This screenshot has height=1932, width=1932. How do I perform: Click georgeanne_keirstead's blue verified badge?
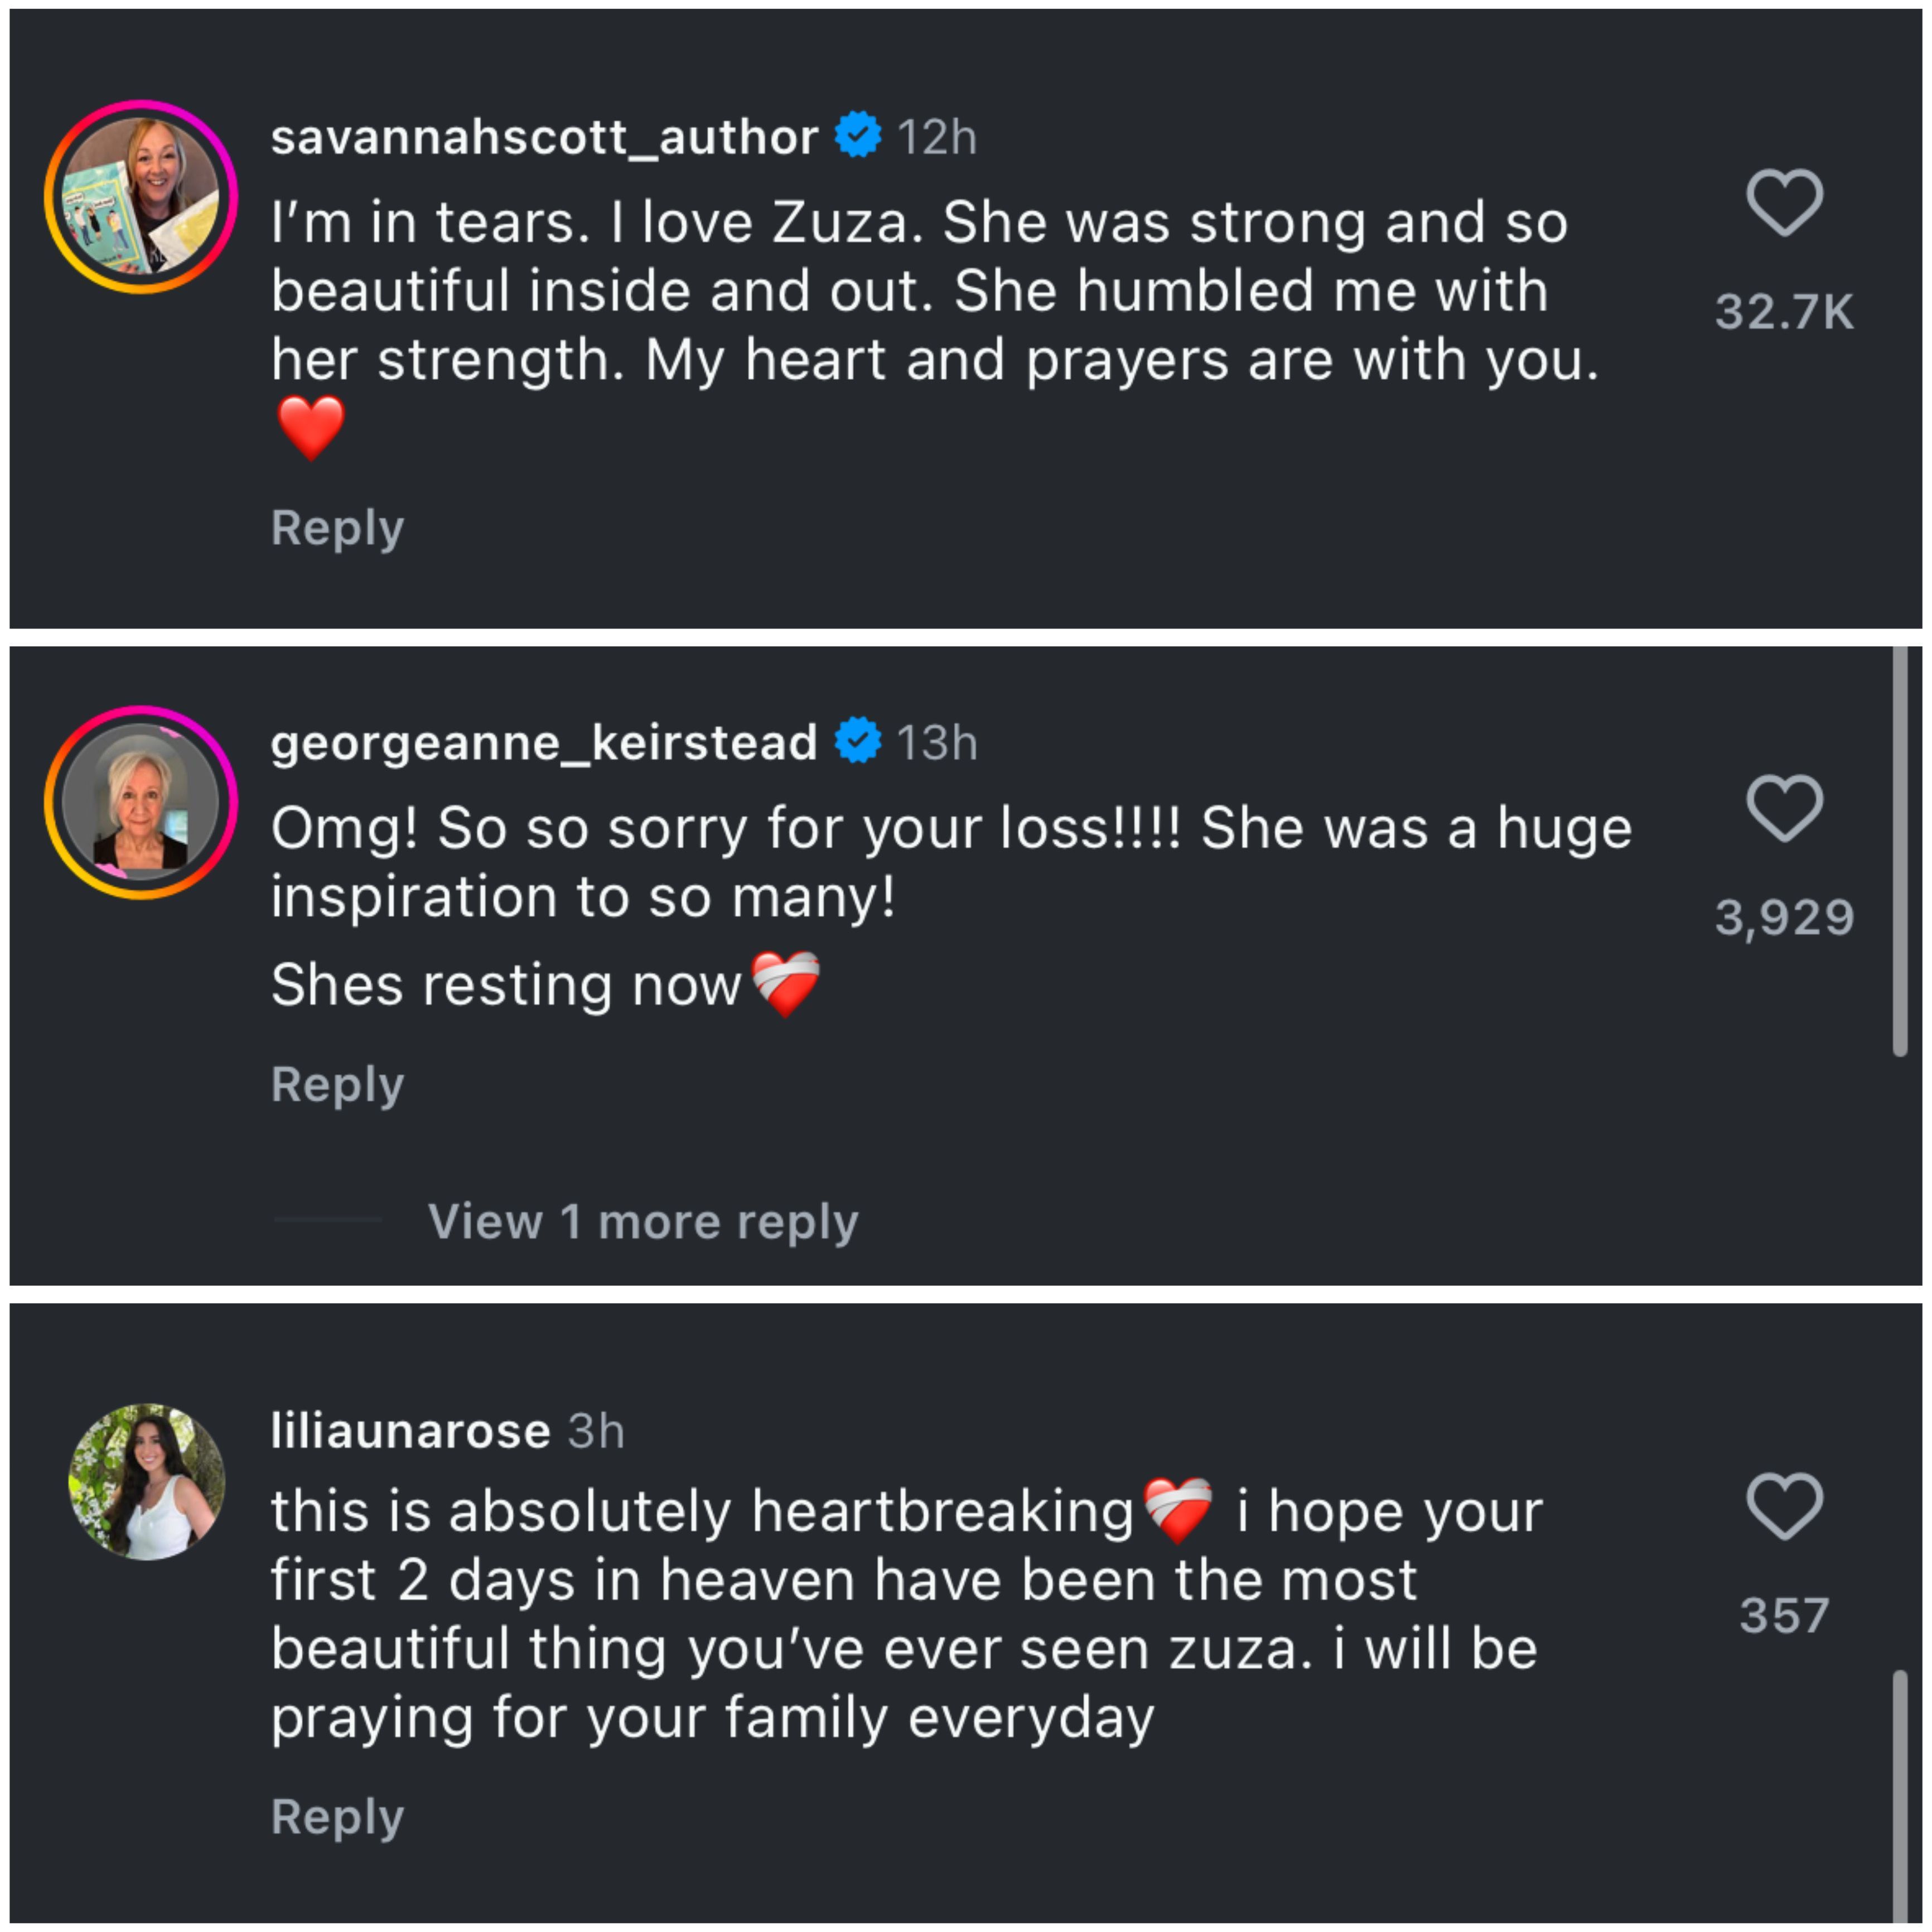point(858,741)
